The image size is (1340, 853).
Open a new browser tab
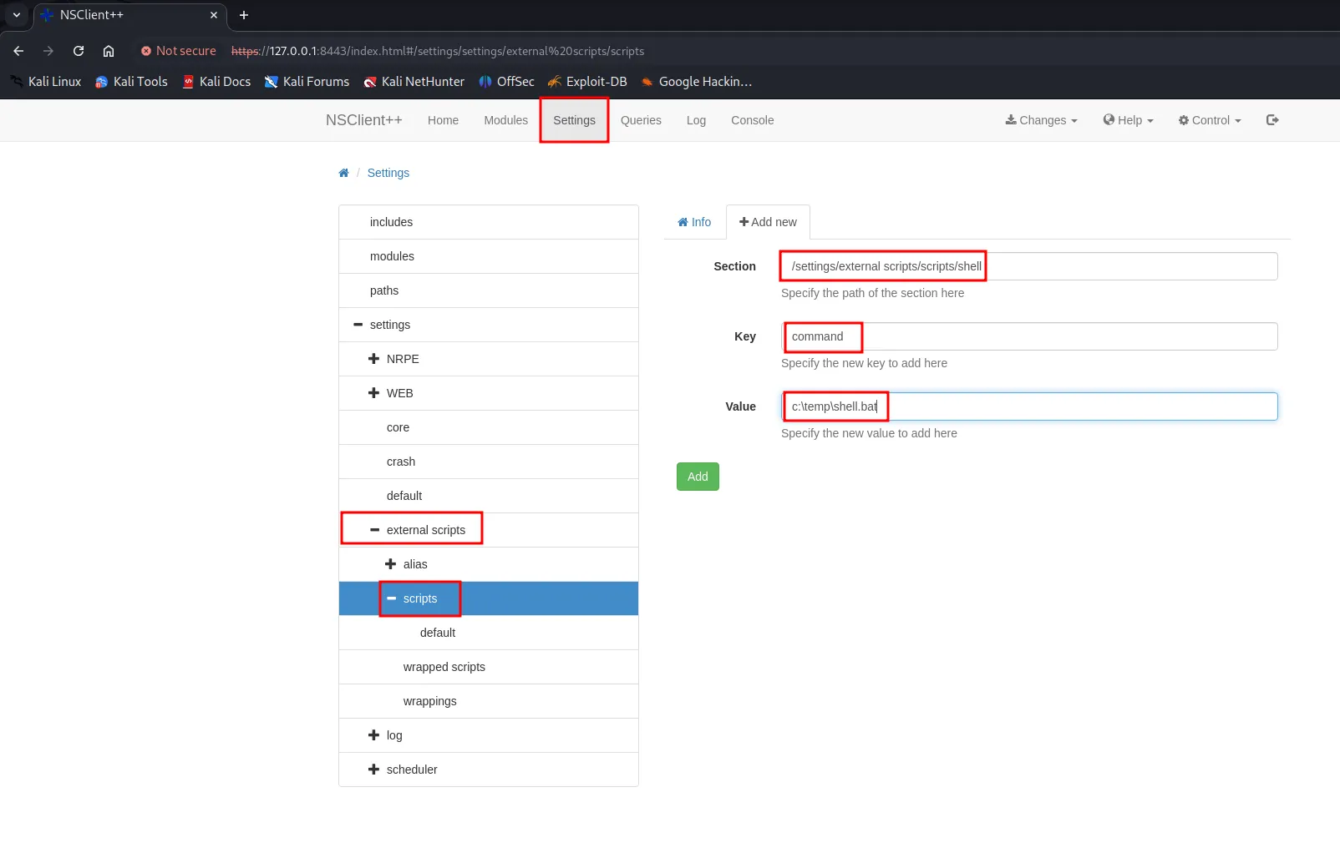tap(244, 15)
